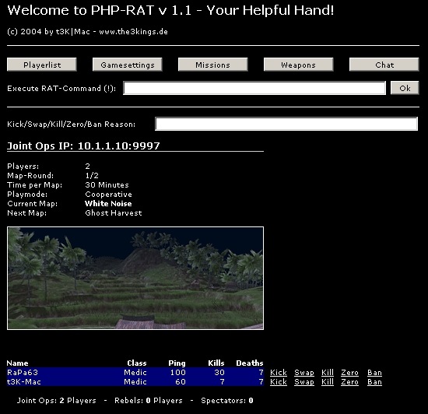Click the Ok button to execute command
The image size is (428, 414).
pos(405,88)
